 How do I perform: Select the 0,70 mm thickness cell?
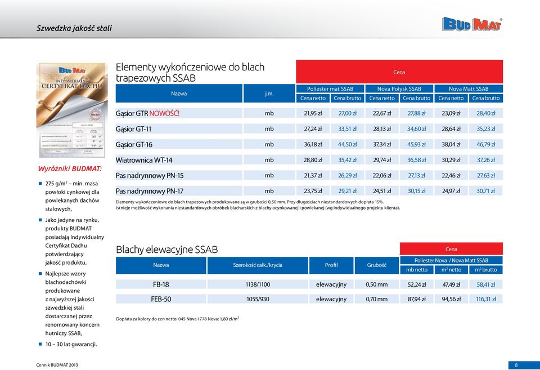click(x=376, y=299)
